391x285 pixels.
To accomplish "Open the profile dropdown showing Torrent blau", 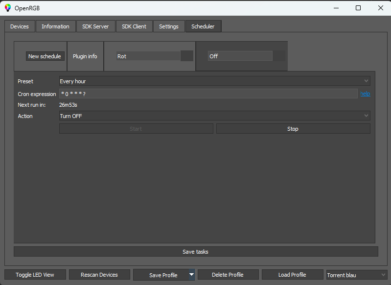I will pos(357,275).
